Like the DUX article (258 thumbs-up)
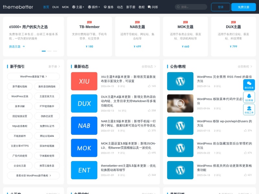259x194 pixels. pos(152,111)
